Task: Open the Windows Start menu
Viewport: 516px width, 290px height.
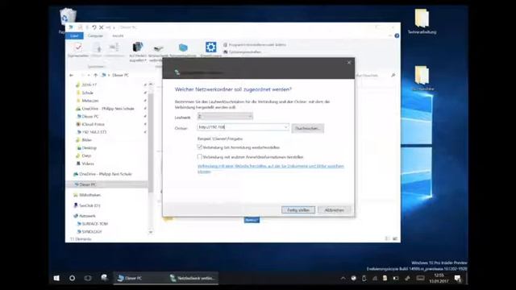Action: [x=56, y=278]
